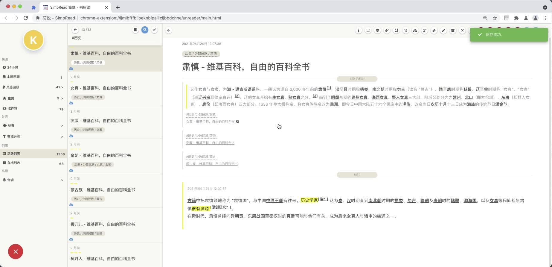This screenshot has height=267, width=552.
Task: Click the layers stack icon in the toolbar
Action: point(377,30)
